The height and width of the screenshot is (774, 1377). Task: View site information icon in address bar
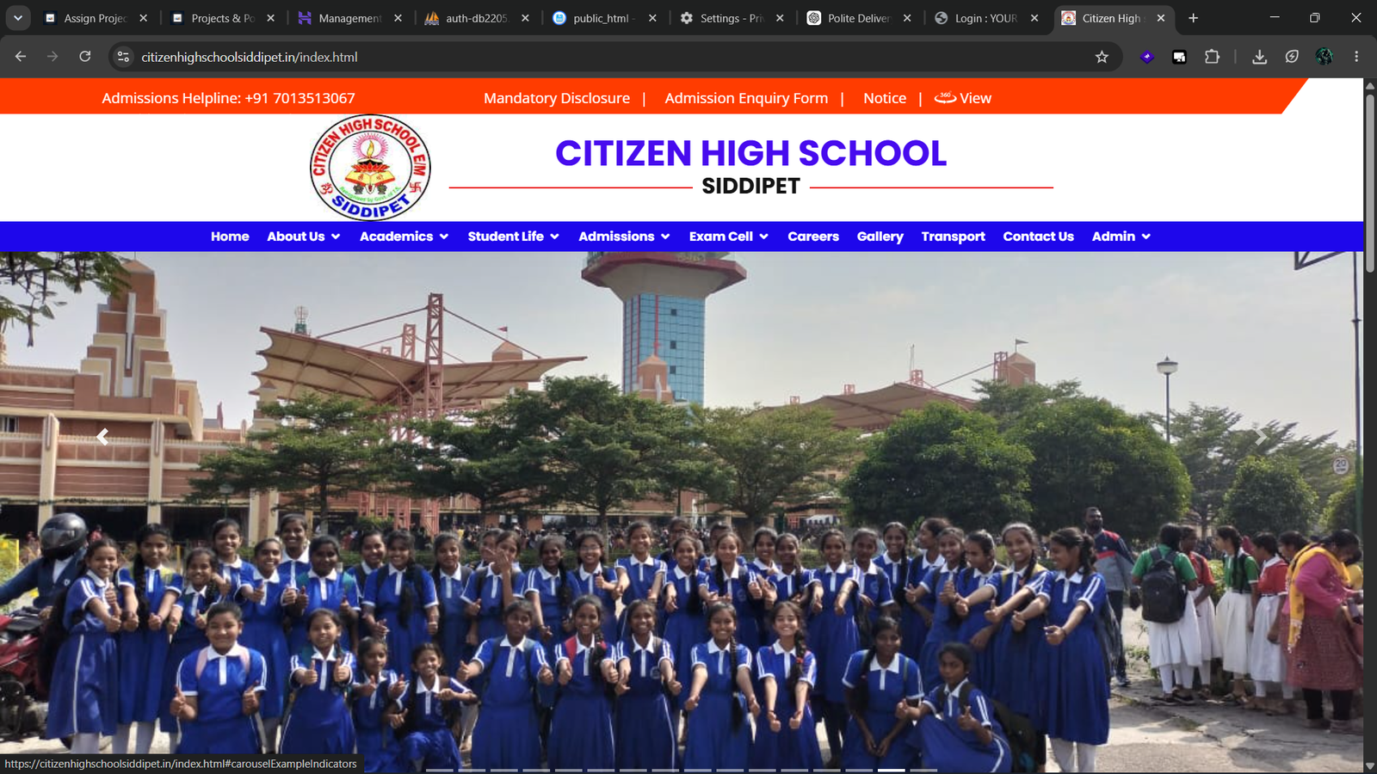(x=123, y=57)
